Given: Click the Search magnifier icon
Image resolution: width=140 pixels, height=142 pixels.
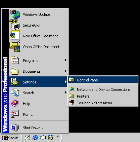Looking at the screenshot, I should [x=15, y=93].
